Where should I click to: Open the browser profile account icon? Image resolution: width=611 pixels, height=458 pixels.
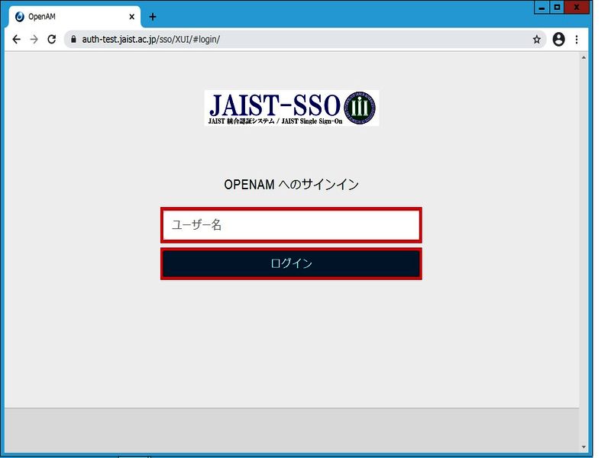pyautogui.click(x=558, y=40)
